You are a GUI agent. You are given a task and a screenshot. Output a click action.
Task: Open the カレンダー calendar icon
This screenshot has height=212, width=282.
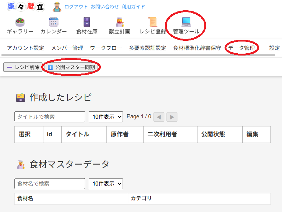(54, 22)
